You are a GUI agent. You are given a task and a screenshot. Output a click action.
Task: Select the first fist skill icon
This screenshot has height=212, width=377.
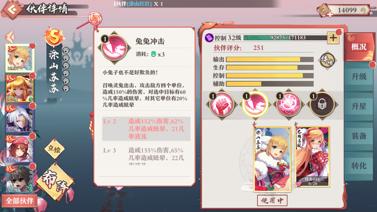coord(222,104)
